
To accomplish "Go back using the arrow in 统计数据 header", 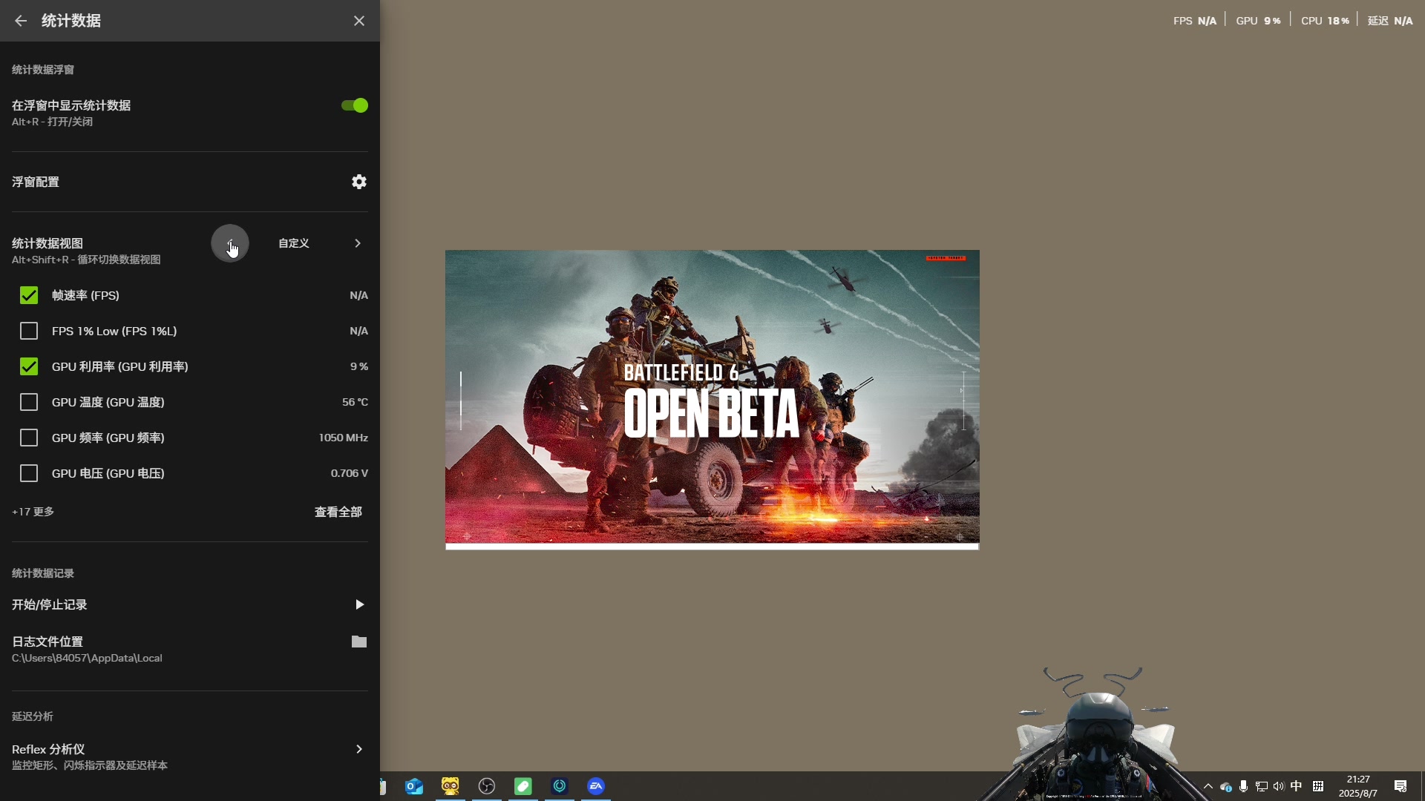I will [x=21, y=21].
